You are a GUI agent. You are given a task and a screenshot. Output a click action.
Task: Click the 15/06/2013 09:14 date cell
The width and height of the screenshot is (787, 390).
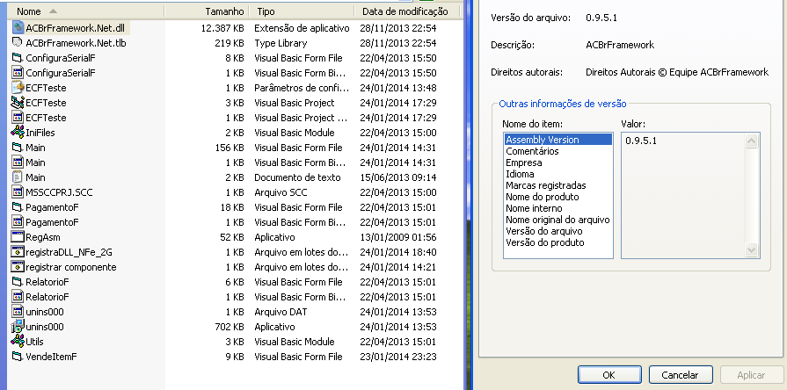tap(398, 177)
